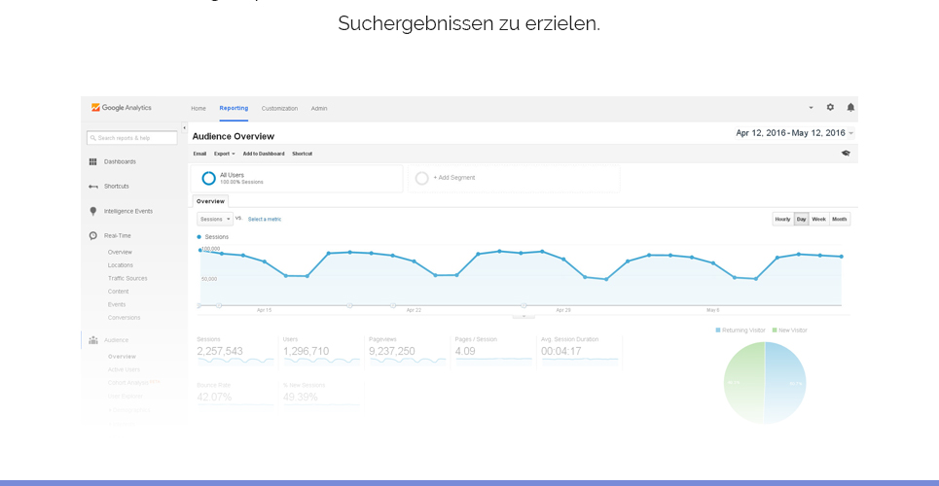This screenshot has height=486, width=939.
Task: Set chart granularity to Month
Action: tap(840, 219)
